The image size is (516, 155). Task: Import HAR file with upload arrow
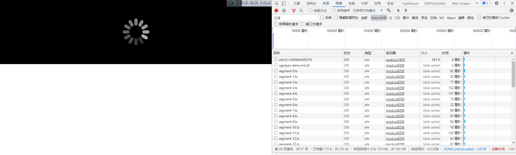pyautogui.click(x=398, y=10)
